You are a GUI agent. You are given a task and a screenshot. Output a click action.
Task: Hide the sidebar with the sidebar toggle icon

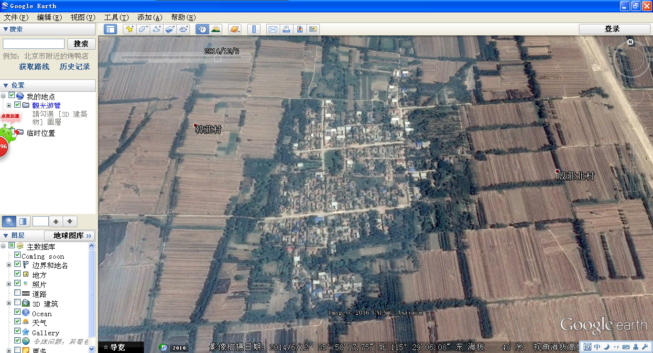110,29
